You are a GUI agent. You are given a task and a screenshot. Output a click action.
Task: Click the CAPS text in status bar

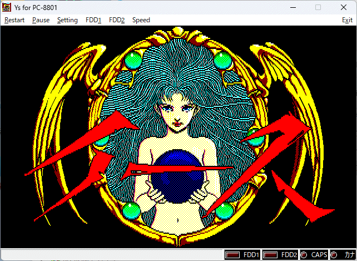coord(319,255)
